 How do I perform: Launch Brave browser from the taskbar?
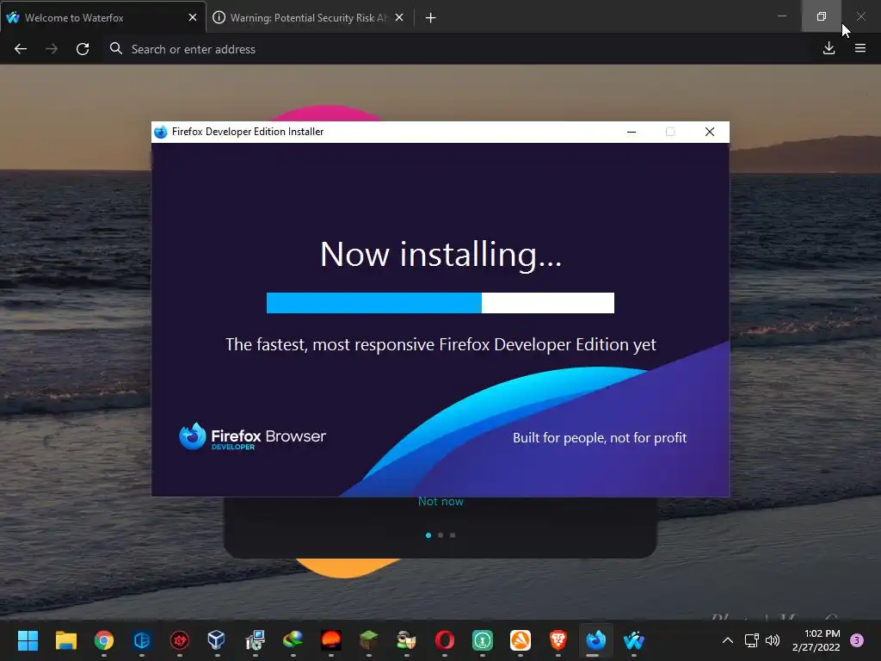pos(558,640)
